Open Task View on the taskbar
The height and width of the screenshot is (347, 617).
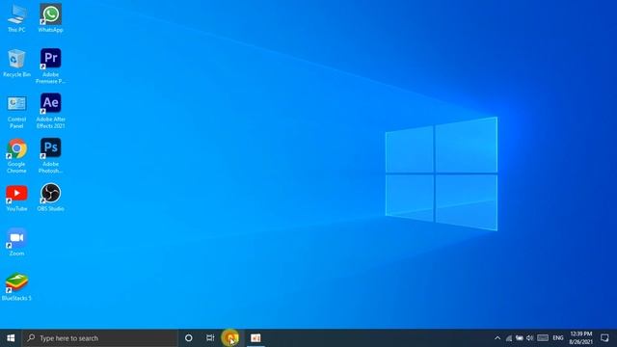(x=210, y=338)
